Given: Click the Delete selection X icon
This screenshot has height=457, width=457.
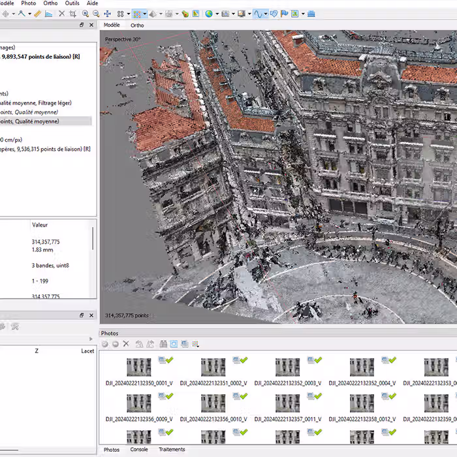Looking at the screenshot, I should pyautogui.click(x=61, y=13).
